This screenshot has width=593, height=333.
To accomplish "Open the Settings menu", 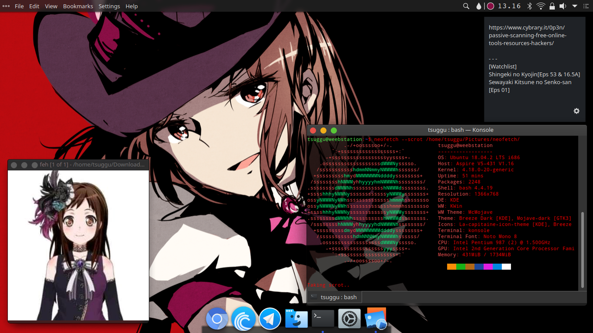I will point(109,6).
